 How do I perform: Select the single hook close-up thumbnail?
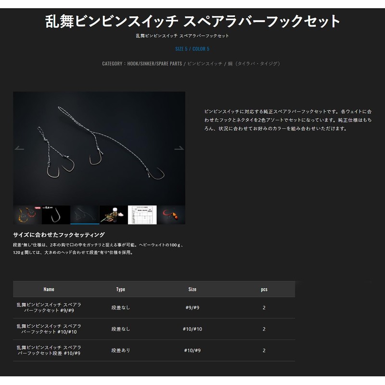56,215
